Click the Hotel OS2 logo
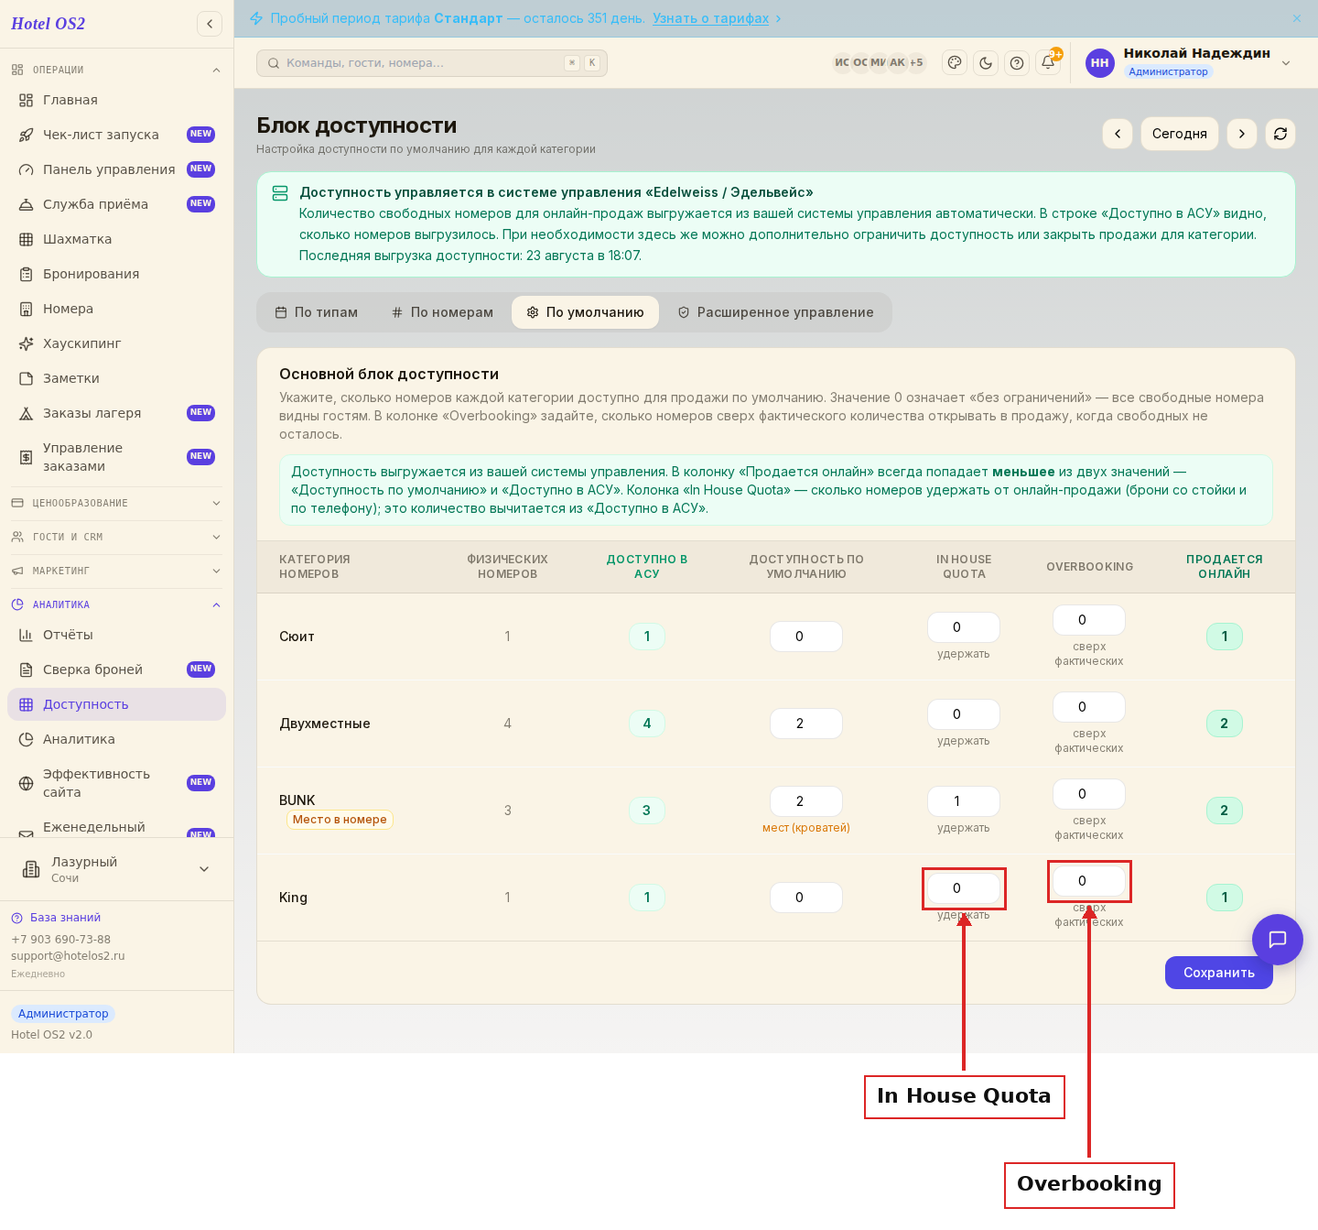The height and width of the screenshot is (1230, 1318). pyautogui.click(x=48, y=24)
